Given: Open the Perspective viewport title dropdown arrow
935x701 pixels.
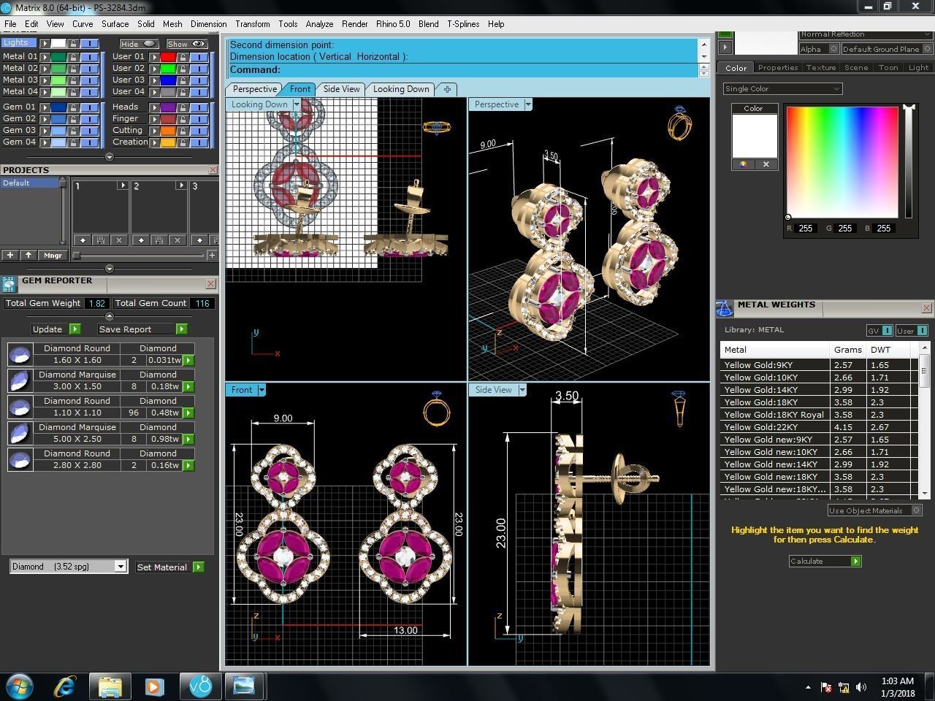Looking at the screenshot, I should click(528, 104).
